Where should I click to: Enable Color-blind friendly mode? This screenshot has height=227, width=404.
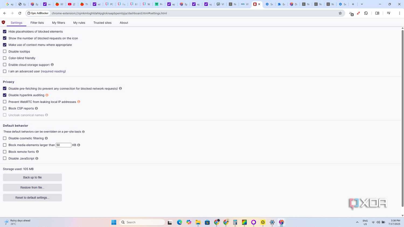[x=5, y=58]
